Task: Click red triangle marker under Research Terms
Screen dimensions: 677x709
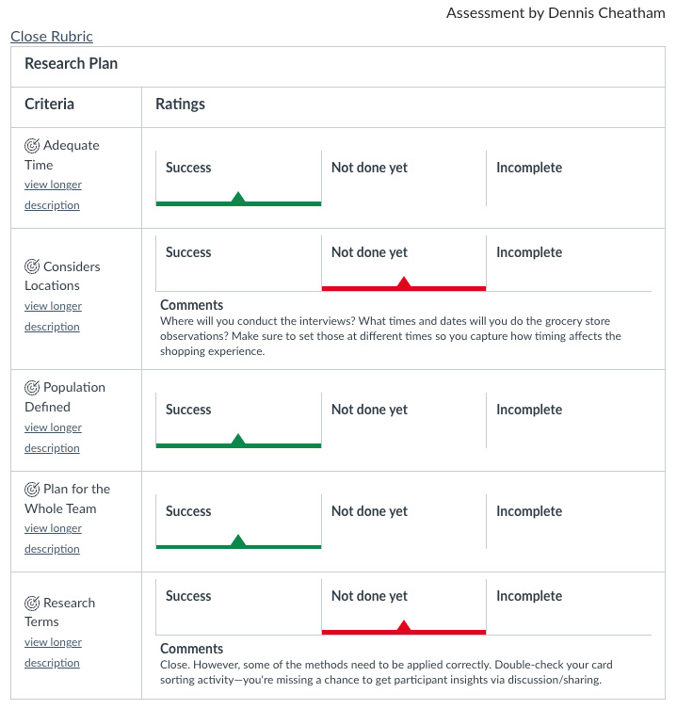Action: click(404, 626)
